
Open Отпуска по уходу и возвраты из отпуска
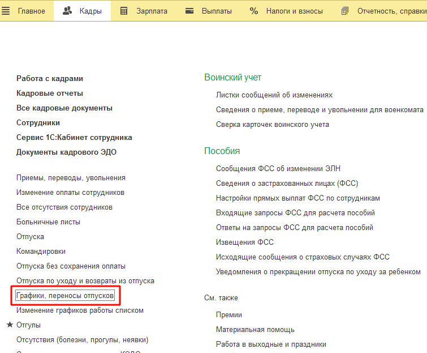pos(85,281)
